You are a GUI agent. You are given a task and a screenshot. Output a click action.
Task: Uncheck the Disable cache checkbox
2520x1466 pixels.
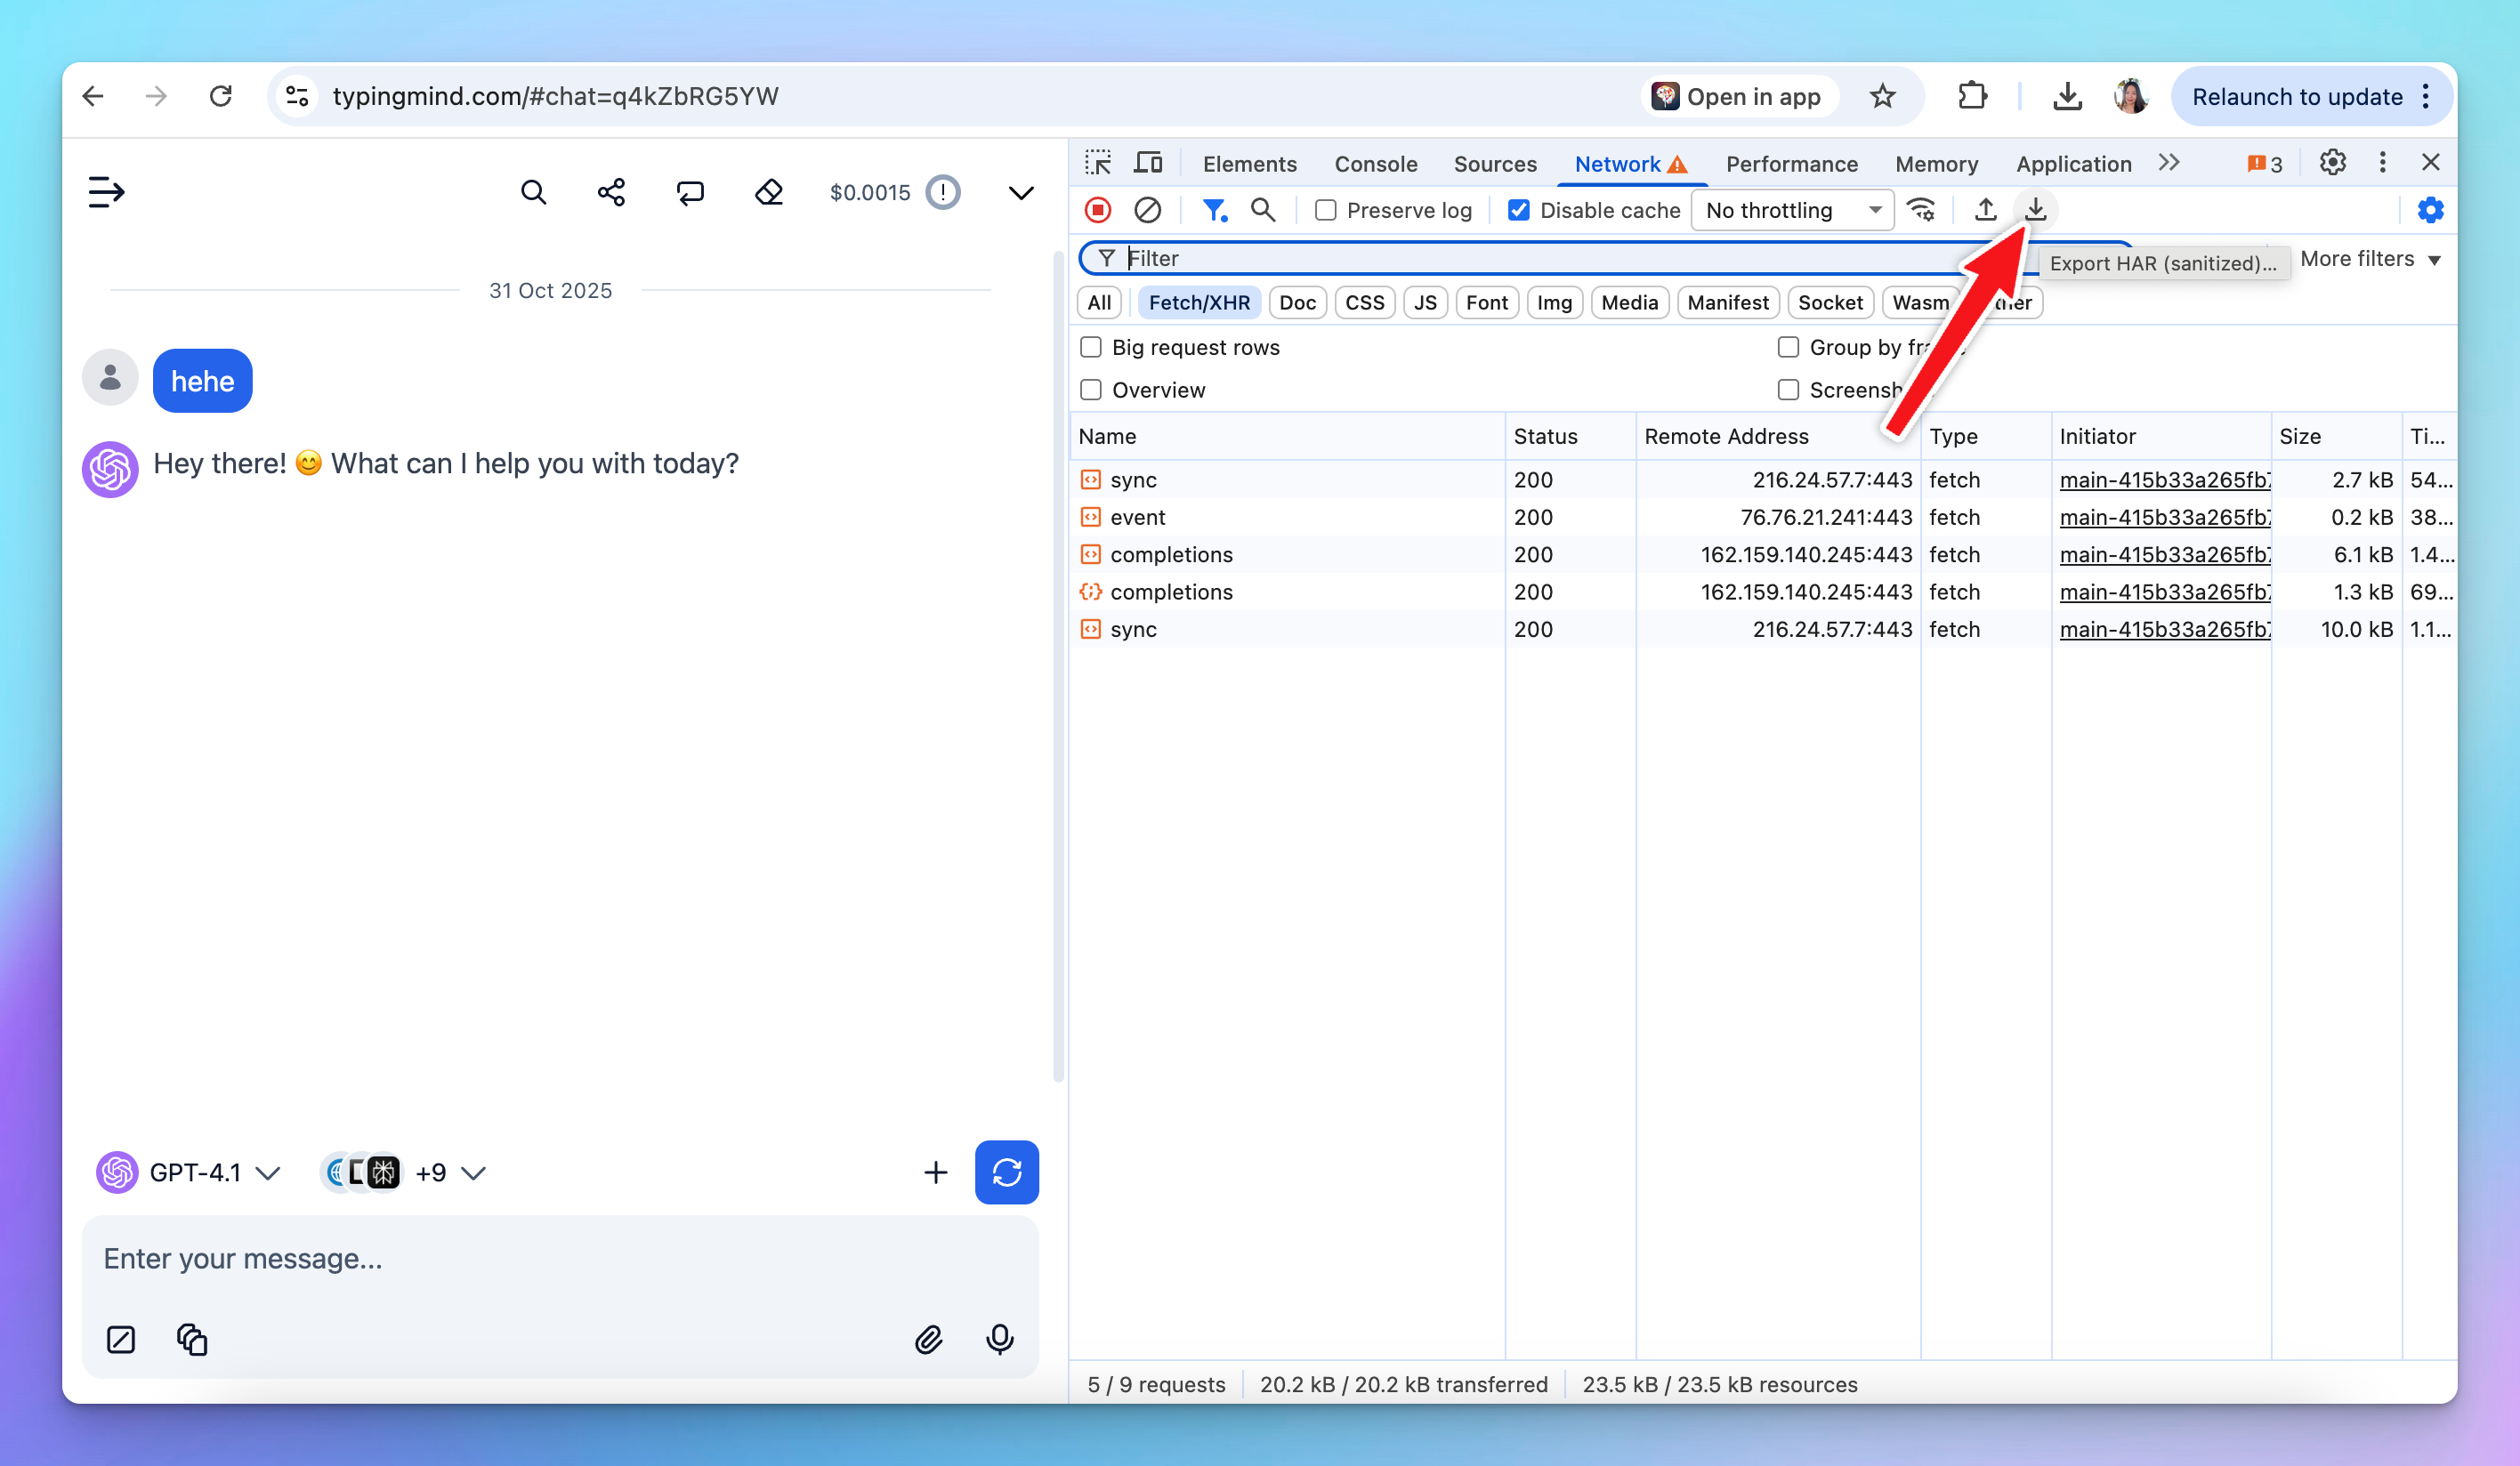pos(1518,210)
